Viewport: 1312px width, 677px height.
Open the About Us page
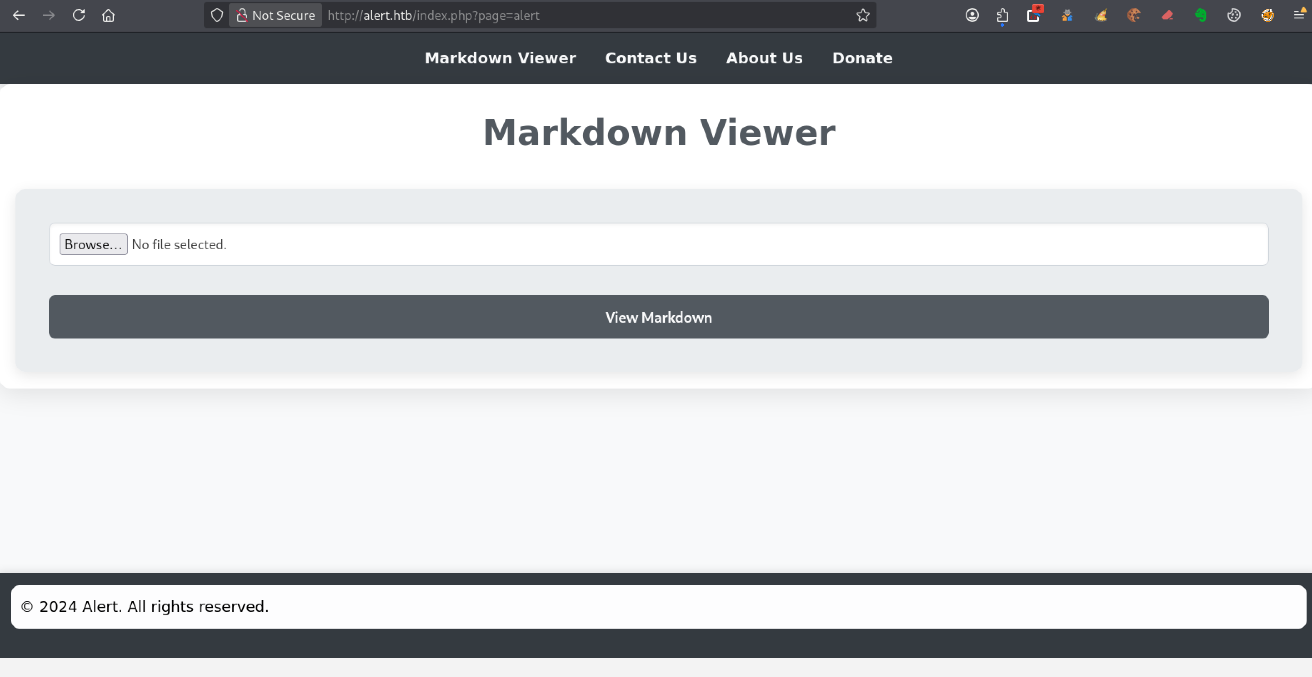tap(764, 58)
